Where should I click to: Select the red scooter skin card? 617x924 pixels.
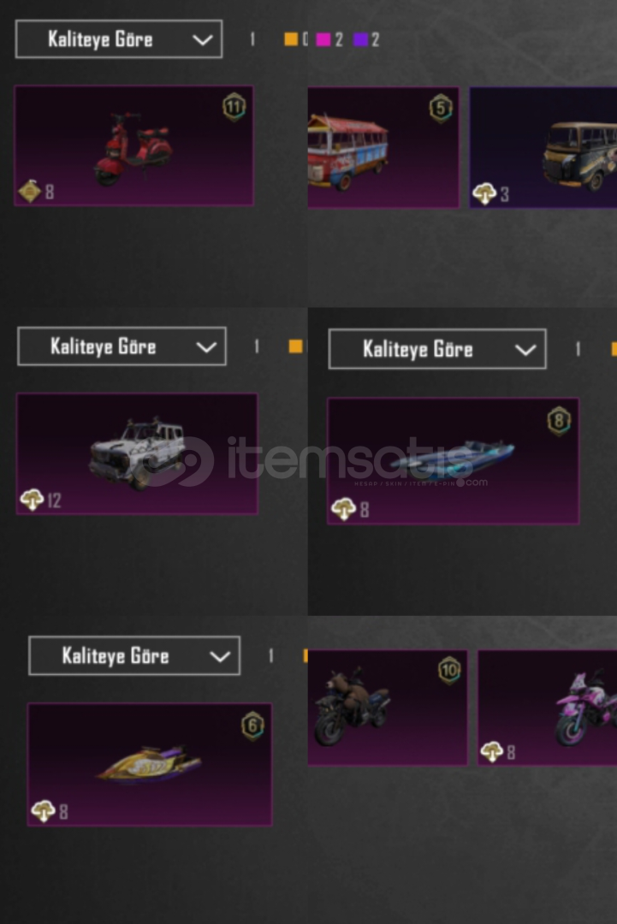pos(133,145)
